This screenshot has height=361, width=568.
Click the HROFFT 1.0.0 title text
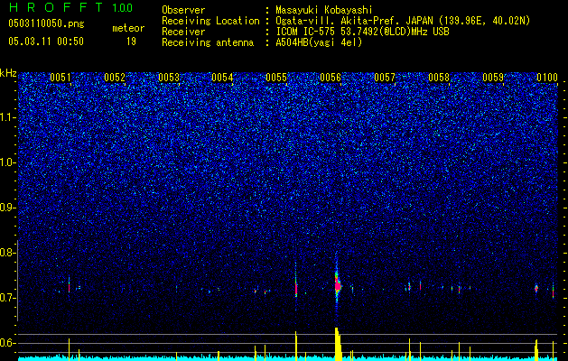pos(71,7)
